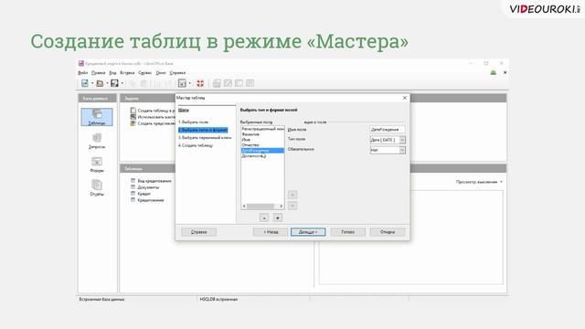Open the Вид menu
Image resolution: width=585 pixels, height=329 pixels.
pos(112,73)
